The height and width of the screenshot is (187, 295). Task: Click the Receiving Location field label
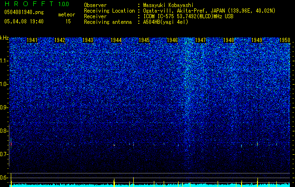click(x=109, y=11)
